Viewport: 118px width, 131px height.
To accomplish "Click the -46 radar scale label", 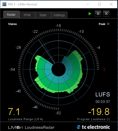I will coord(35,107).
